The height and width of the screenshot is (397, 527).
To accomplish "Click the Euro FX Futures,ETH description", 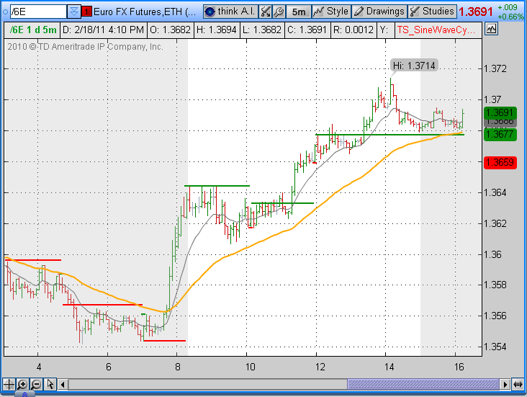I will pyautogui.click(x=145, y=12).
